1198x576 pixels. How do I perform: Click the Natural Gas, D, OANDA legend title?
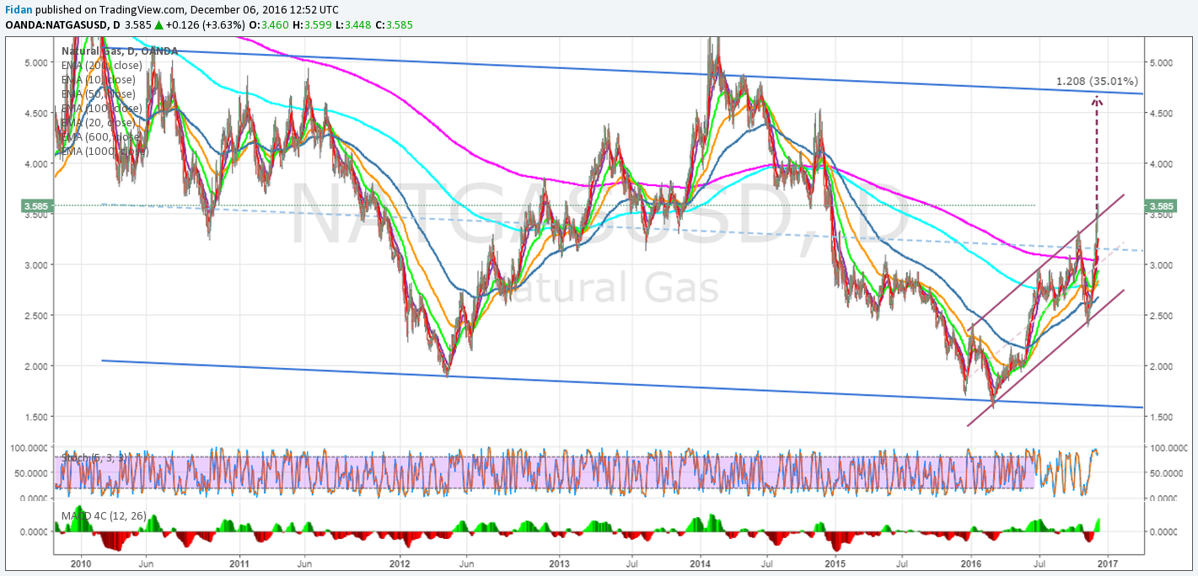pos(120,51)
